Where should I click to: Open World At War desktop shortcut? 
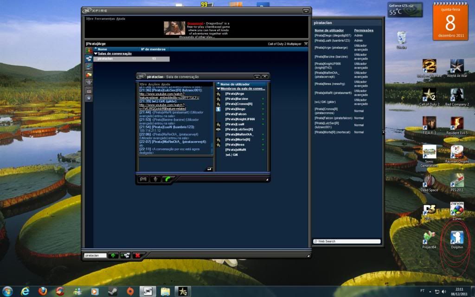coord(457,68)
